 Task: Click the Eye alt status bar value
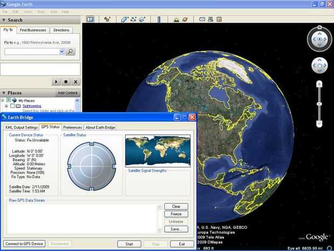[x=305, y=248]
